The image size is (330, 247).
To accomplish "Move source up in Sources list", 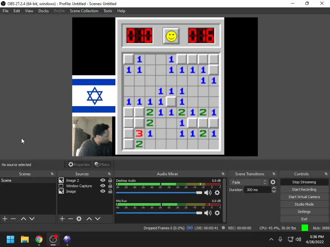I will point(89,219).
